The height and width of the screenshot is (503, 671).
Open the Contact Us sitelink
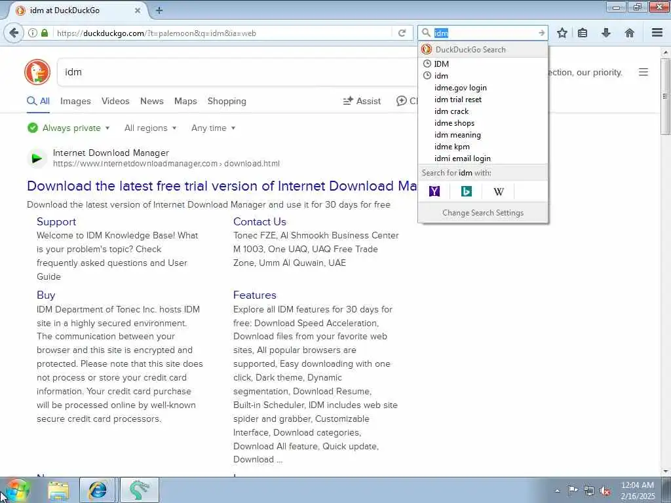[259, 221]
